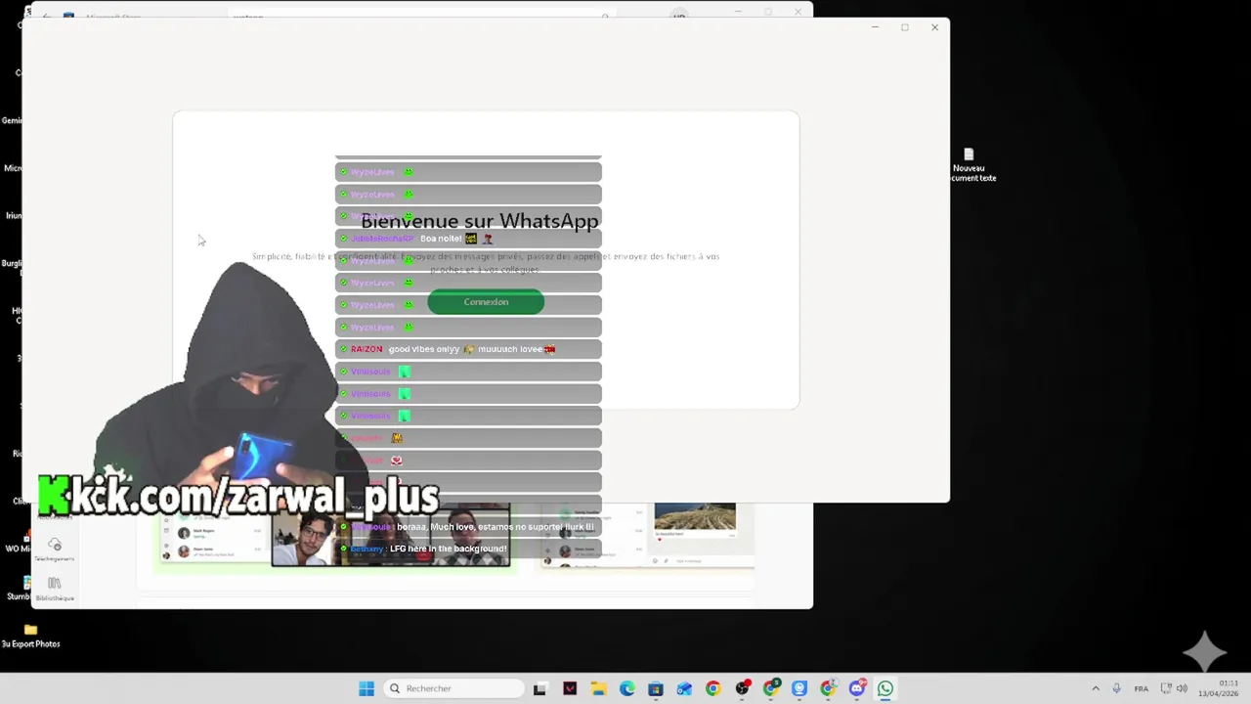Maximize the WhatsApp window
Screen dimensions: 1251x704
click(905, 27)
